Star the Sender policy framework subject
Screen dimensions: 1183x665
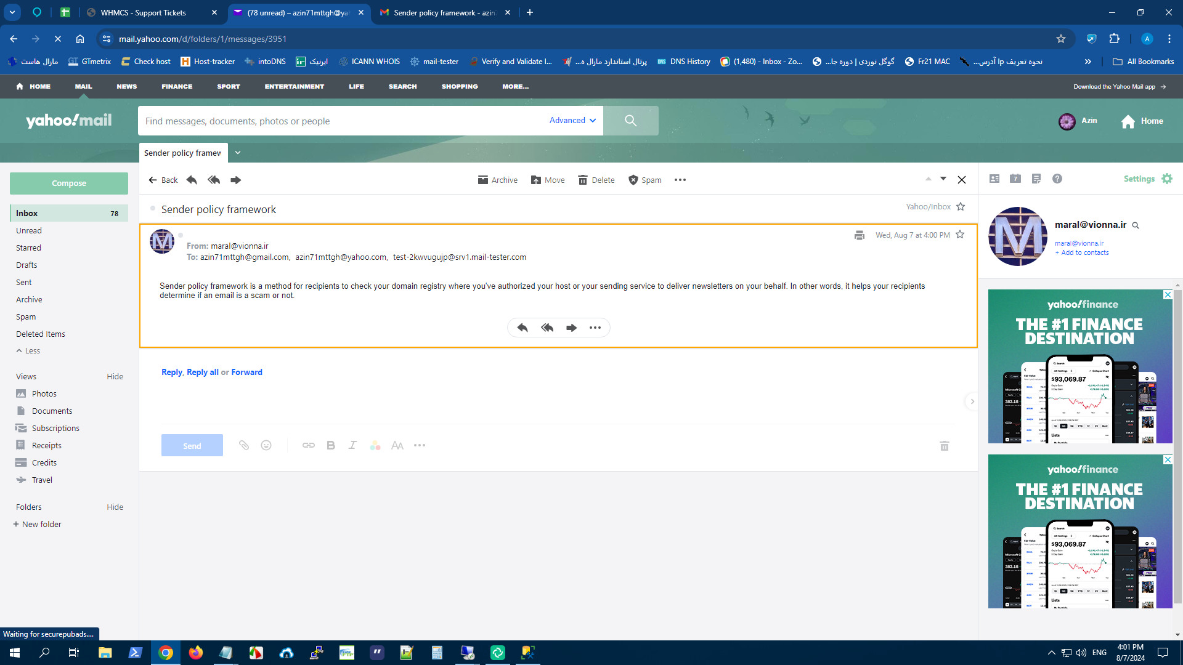pos(961,207)
